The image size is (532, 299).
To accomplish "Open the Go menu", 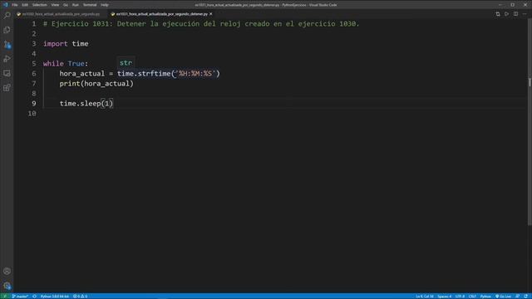I will pos(66,5).
